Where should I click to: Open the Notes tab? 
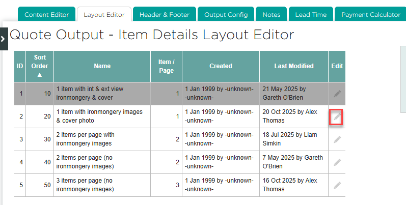pyautogui.click(x=271, y=15)
